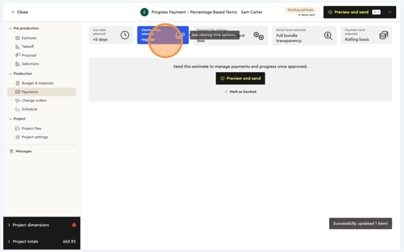This screenshot has width=404, height=252.
Task: Open Messages in the sidebar
Action: (x=23, y=151)
